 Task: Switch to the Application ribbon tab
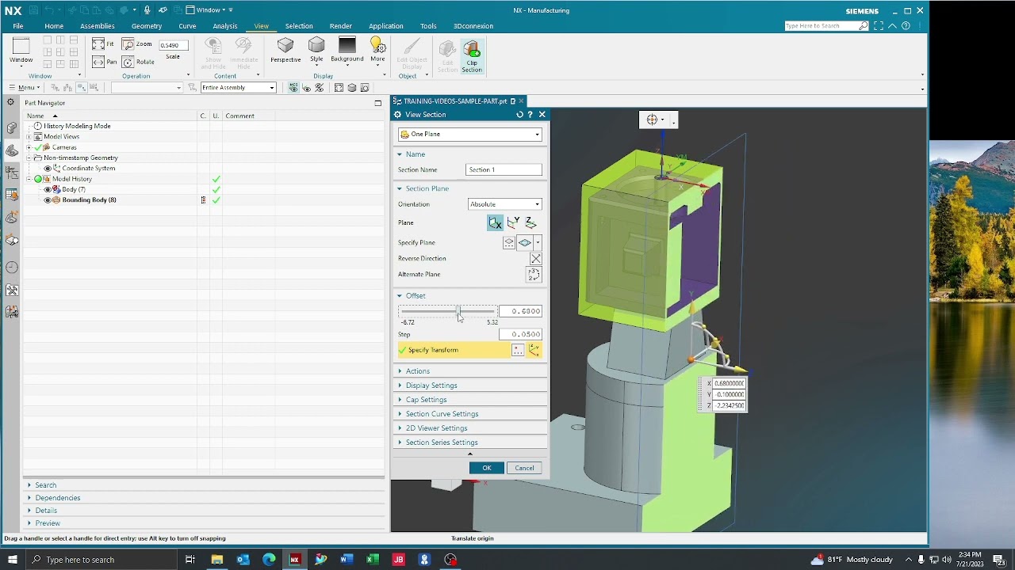[x=386, y=26]
